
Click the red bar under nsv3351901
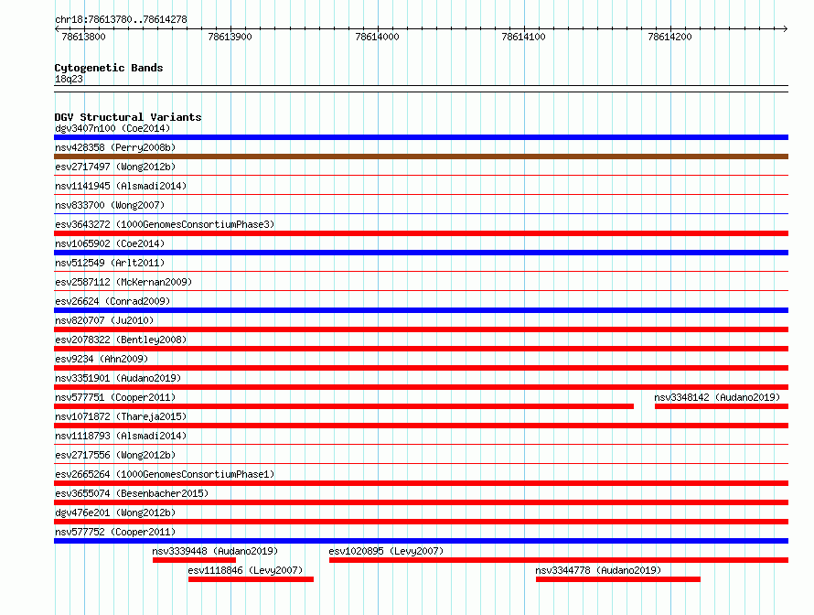[421, 387]
